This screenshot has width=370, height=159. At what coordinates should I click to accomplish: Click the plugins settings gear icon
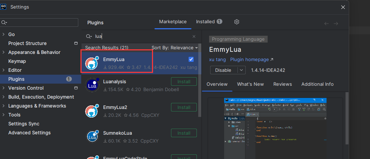click(236, 22)
